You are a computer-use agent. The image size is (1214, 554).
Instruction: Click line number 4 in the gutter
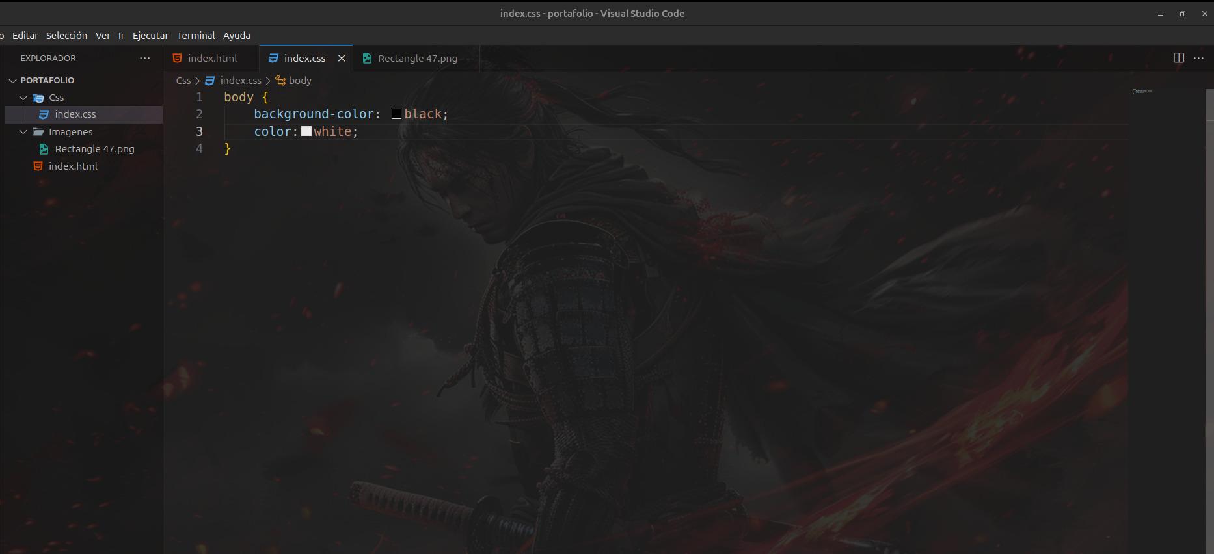click(x=200, y=149)
